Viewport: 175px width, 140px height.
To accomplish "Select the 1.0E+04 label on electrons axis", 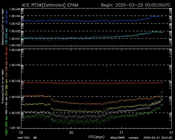I will (15, 16).
